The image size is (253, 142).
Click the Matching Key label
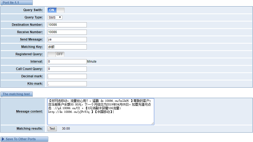tap(32, 47)
